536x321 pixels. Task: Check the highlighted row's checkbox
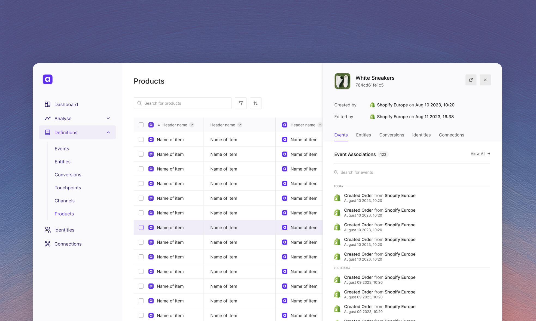coord(141,227)
